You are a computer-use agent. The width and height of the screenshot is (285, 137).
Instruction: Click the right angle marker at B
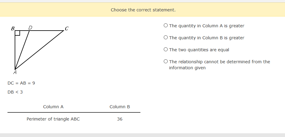pos(17,33)
